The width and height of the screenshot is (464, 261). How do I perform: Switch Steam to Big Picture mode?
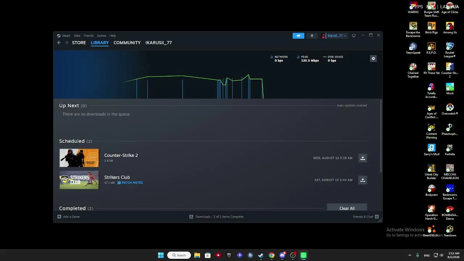tap(354, 36)
